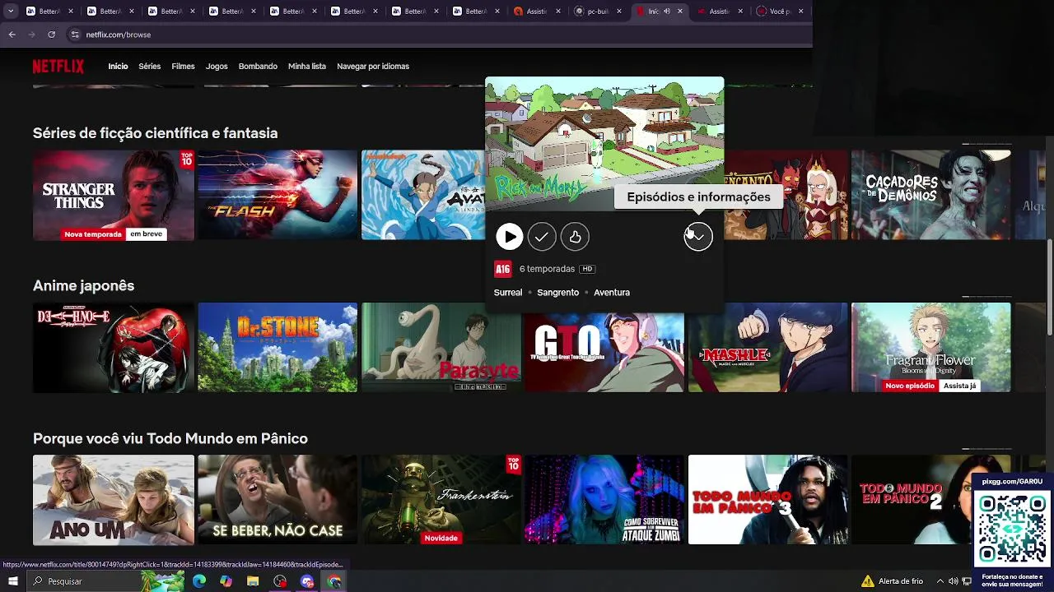
Task: Click Alerta de frio weather widget
Action: [x=892, y=581]
